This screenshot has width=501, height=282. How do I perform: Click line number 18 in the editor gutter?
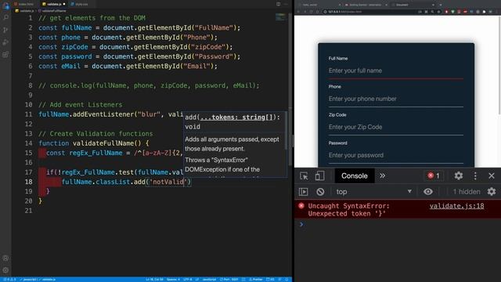coord(29,182)
